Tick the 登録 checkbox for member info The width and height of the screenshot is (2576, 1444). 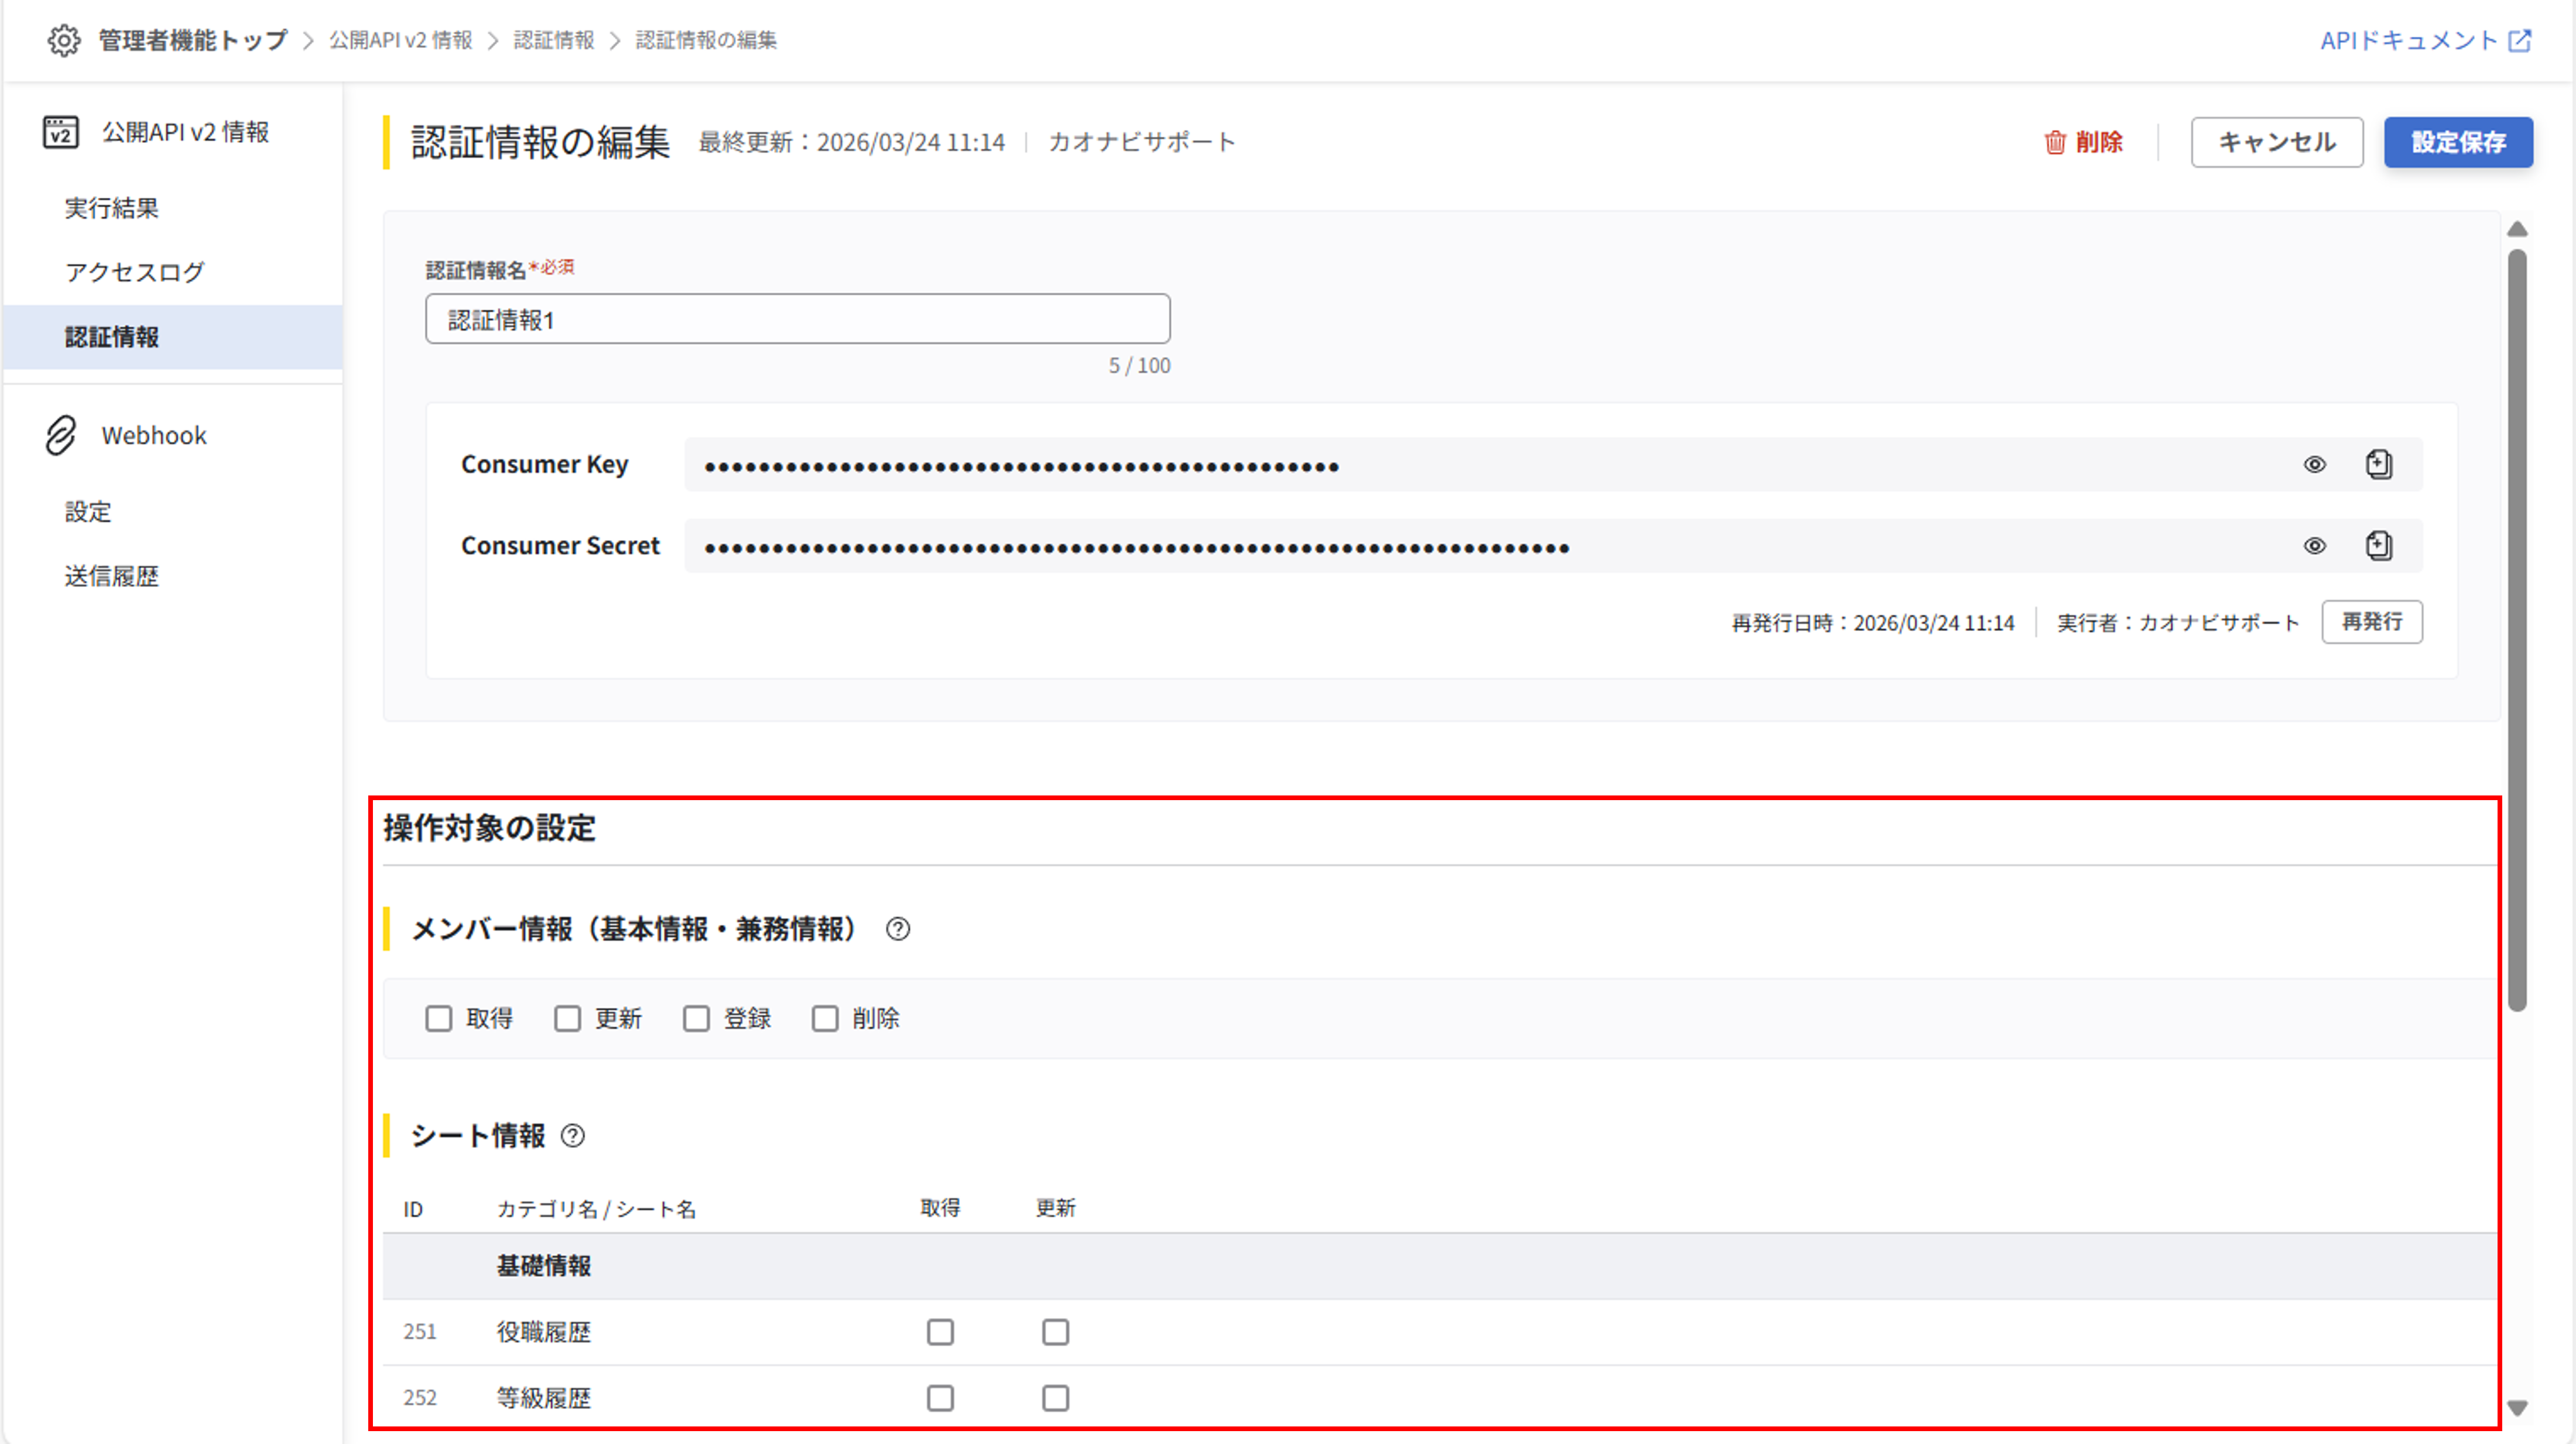point(696,1018)
